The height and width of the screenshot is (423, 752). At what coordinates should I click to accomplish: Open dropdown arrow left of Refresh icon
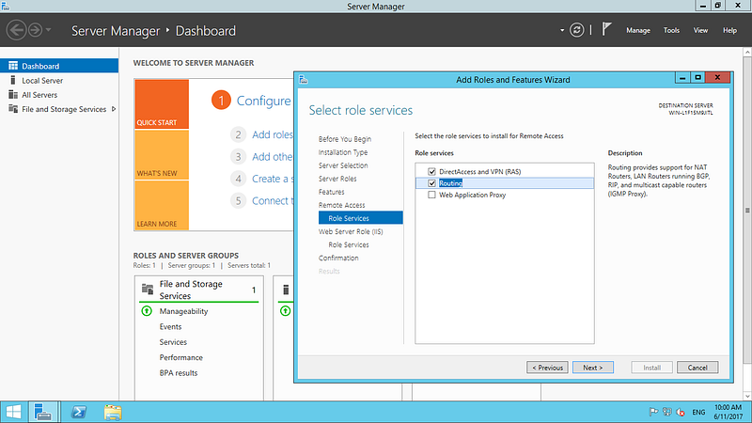pos(562,30)
